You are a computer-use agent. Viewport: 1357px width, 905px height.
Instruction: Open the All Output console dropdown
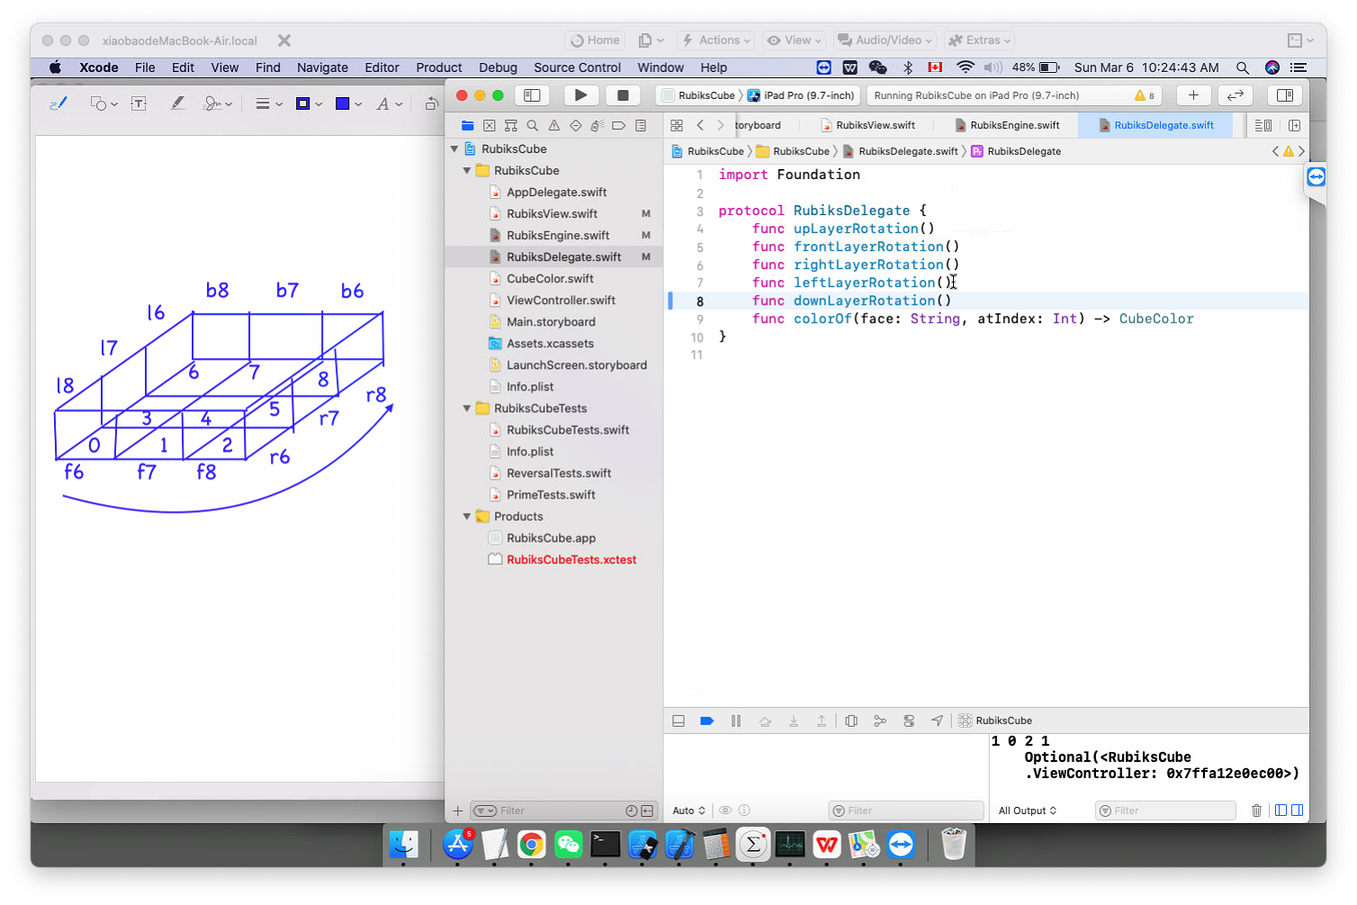coord(1028,811)
